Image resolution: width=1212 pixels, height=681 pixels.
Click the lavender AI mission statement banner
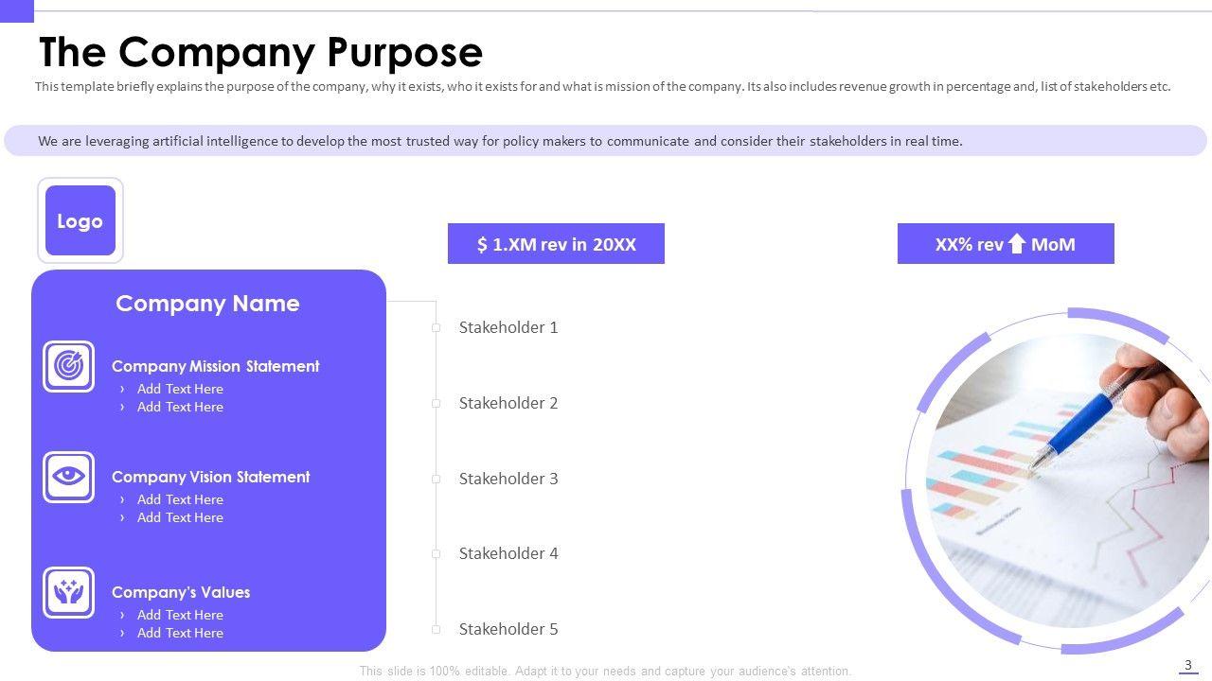pos(606,141)
